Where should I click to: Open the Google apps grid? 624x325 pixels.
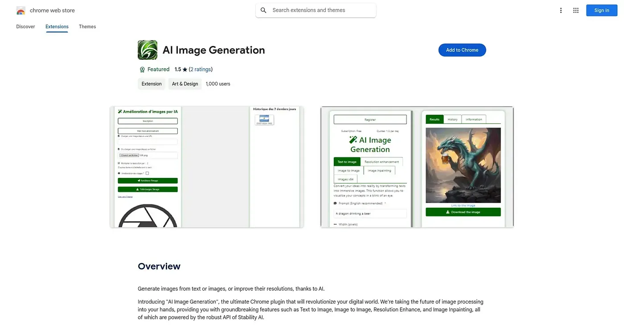(x=576, y=10)
